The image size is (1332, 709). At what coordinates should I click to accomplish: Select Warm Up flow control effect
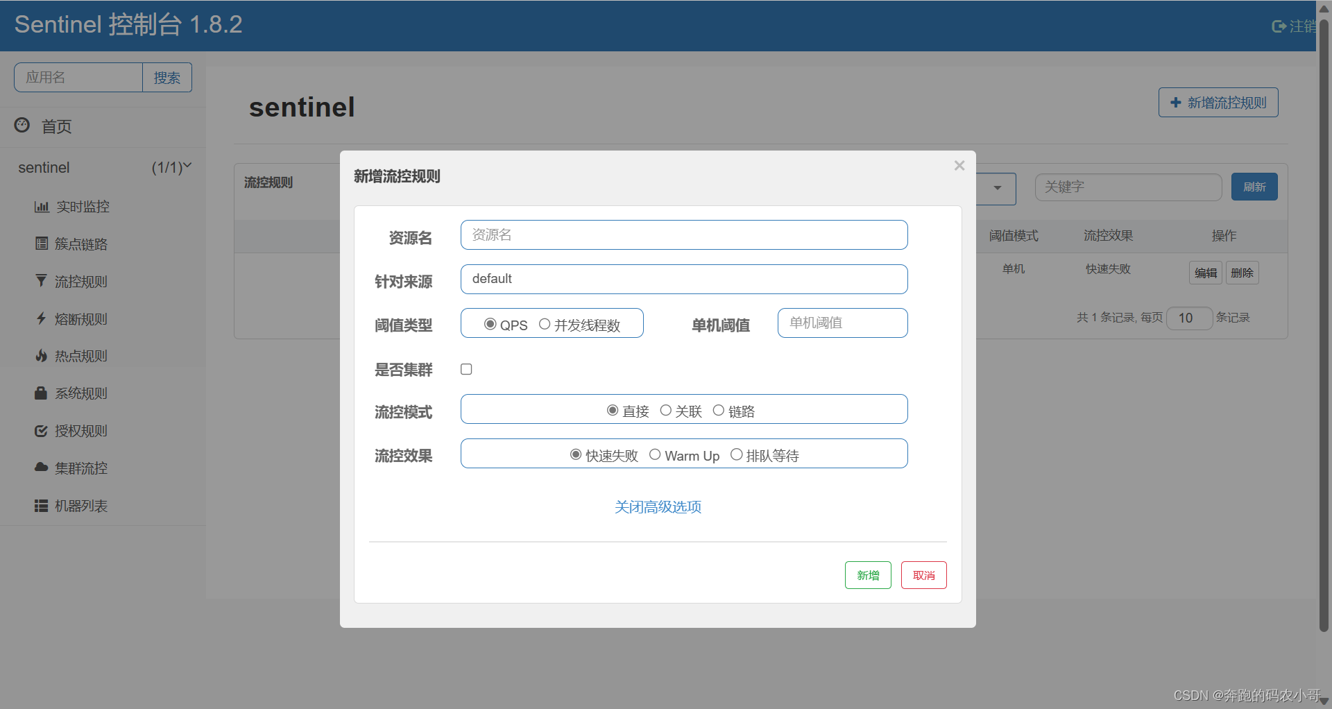click(655, 454)
